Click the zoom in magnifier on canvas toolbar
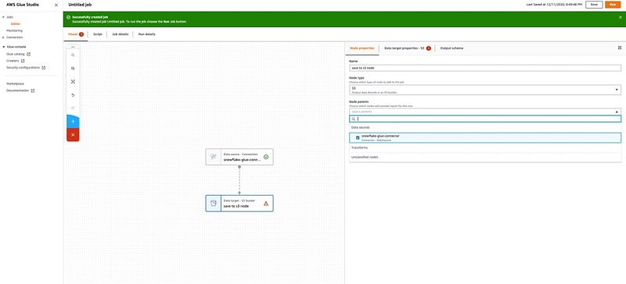The image size is (626, 284). (x=73, y=55)
